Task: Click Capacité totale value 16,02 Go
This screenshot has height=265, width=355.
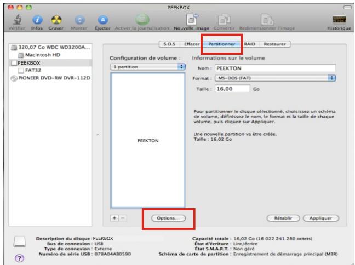Action: pyautogui.click(x=273, y=239)
